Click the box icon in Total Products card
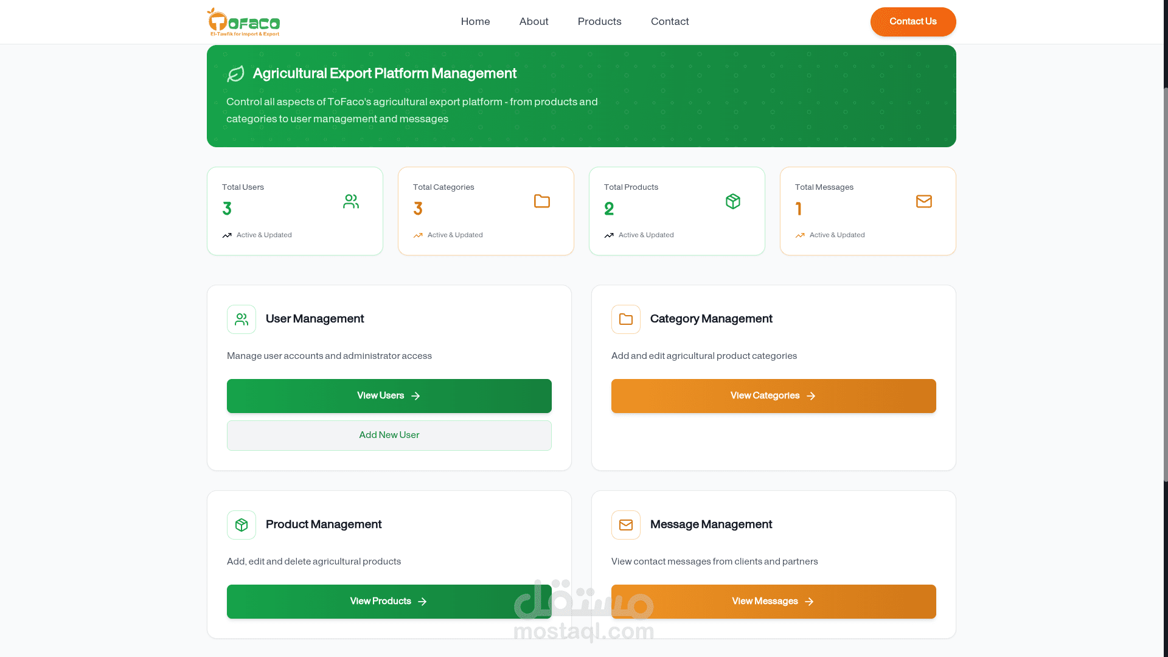1168x657 pixels. pyautogui.click(x=732, y=201)
